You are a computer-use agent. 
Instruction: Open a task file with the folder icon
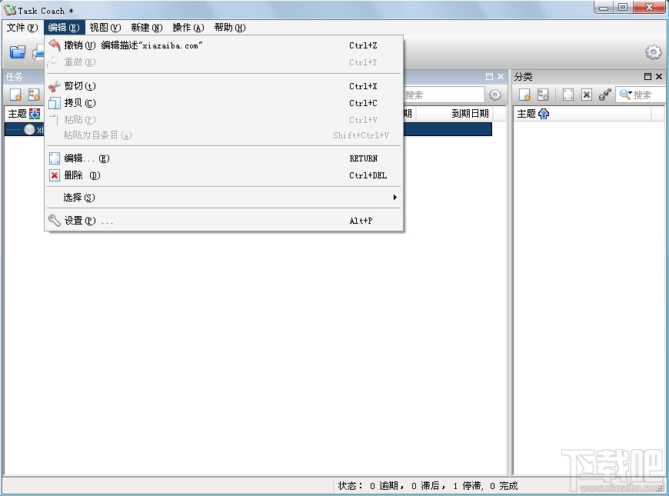(x=17, y=52)
